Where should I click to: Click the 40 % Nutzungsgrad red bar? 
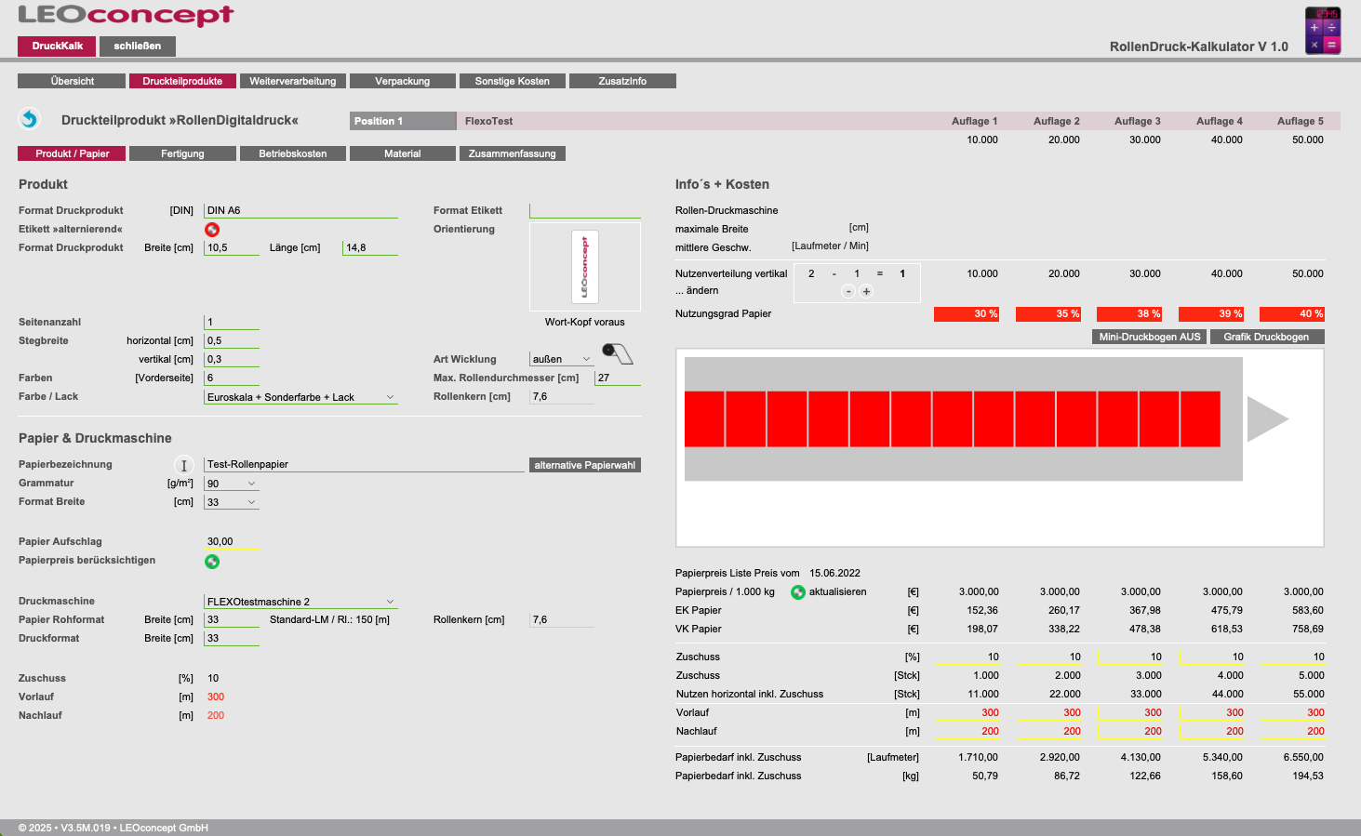pyautogui.click(x=1292, y=314)
